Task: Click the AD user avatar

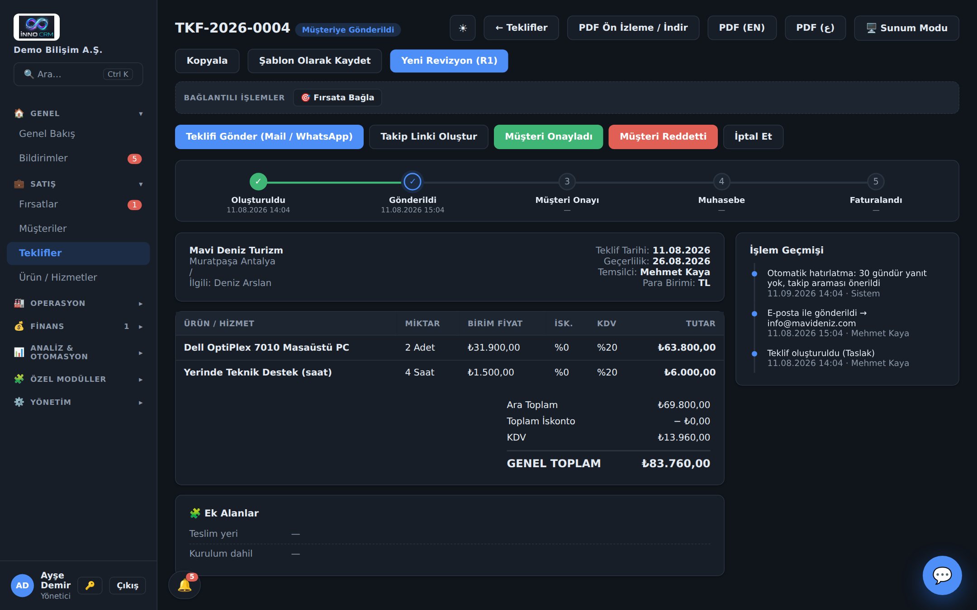Action: (22, 586)
